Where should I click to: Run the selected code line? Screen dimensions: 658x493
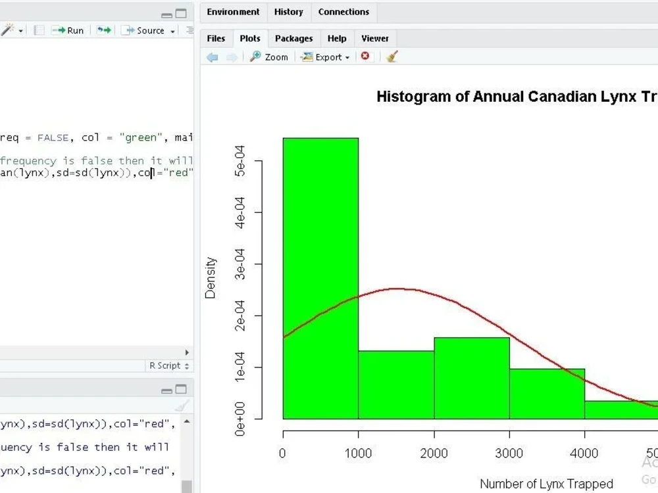point(68,30)
